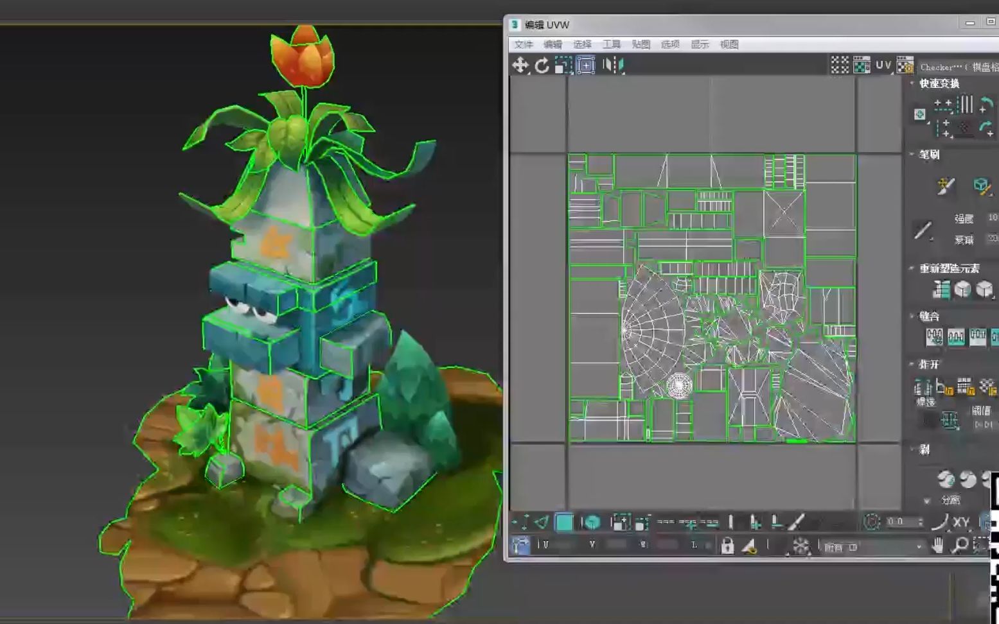Screen dimensions: 999x624
Task: Click the U coordinate input field
Action: pos(563,544)
